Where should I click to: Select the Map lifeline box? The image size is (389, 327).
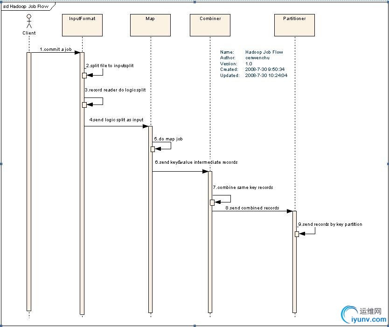(150, 25)
